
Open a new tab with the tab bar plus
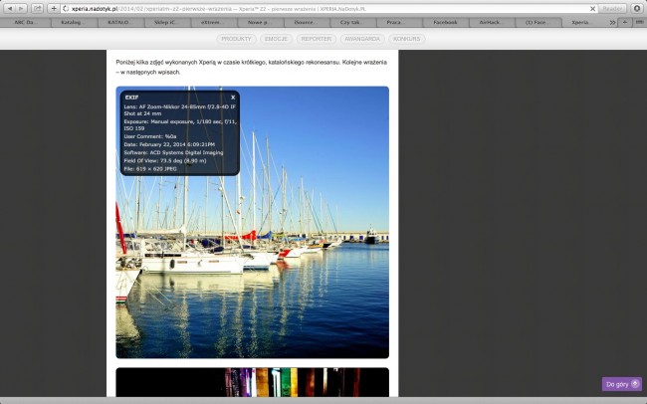point(625,22)
